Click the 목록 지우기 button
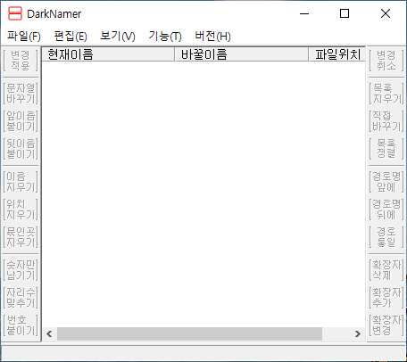 [x=386, y=94]
